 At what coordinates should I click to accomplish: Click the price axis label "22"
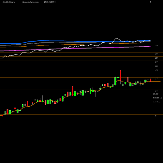(x=156, y=58)
